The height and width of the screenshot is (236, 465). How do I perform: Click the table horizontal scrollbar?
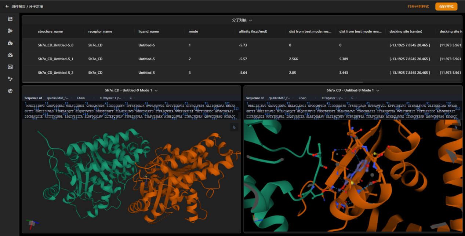point(193,82)
